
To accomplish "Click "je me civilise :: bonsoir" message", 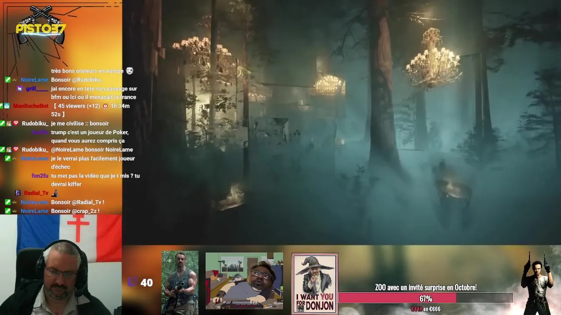I will 80,123.
